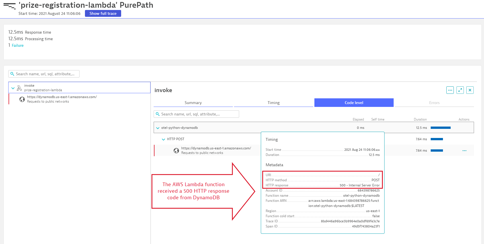Click the Account ID 684398786625 value
This screenshot has height=244, width=484.
(x=369, y=190)
